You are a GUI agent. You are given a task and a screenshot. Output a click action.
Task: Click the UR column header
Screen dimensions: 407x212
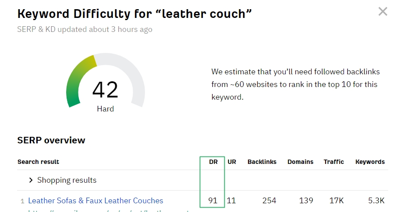(232, 162)
